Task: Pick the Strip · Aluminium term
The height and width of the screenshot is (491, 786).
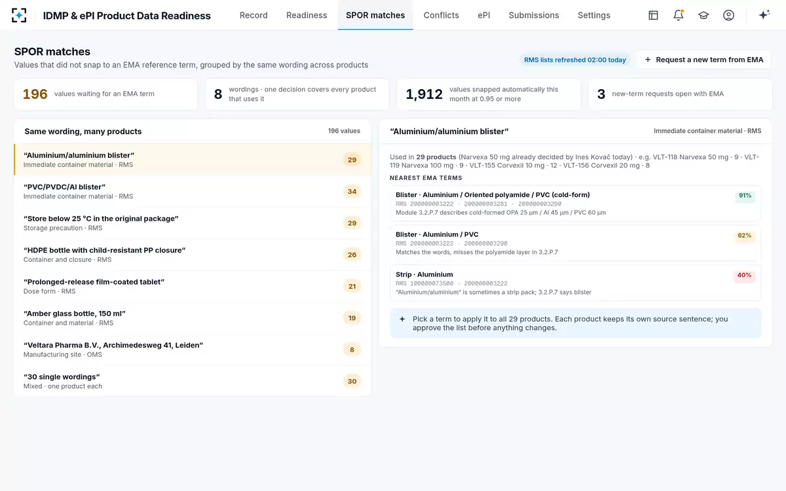Action: (x=575, y=283)
